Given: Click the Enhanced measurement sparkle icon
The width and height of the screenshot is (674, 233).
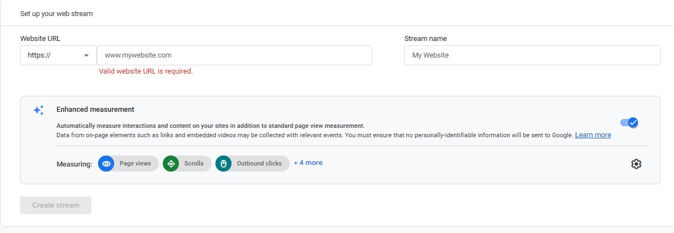Looking at the screenshot, I should [38, 110].
